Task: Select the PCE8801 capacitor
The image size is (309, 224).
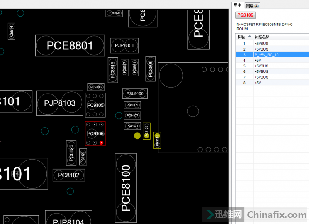Action: [x=70, y=45]
